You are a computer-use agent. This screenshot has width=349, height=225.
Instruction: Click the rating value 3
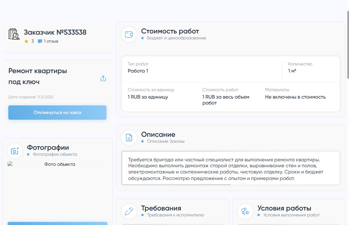click(x=33, y=41)
